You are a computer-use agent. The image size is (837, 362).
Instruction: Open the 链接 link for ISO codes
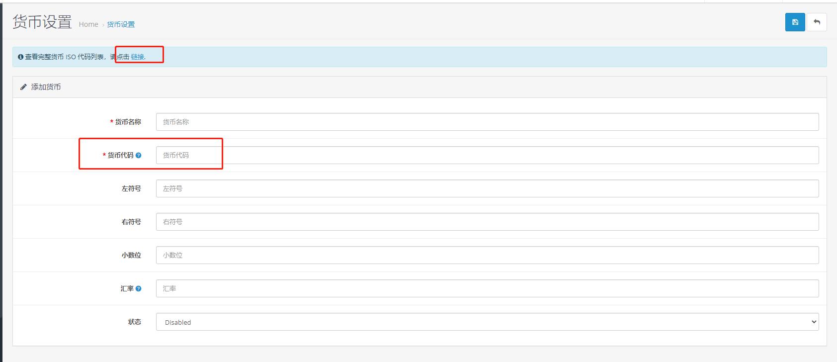click(137, 57)
